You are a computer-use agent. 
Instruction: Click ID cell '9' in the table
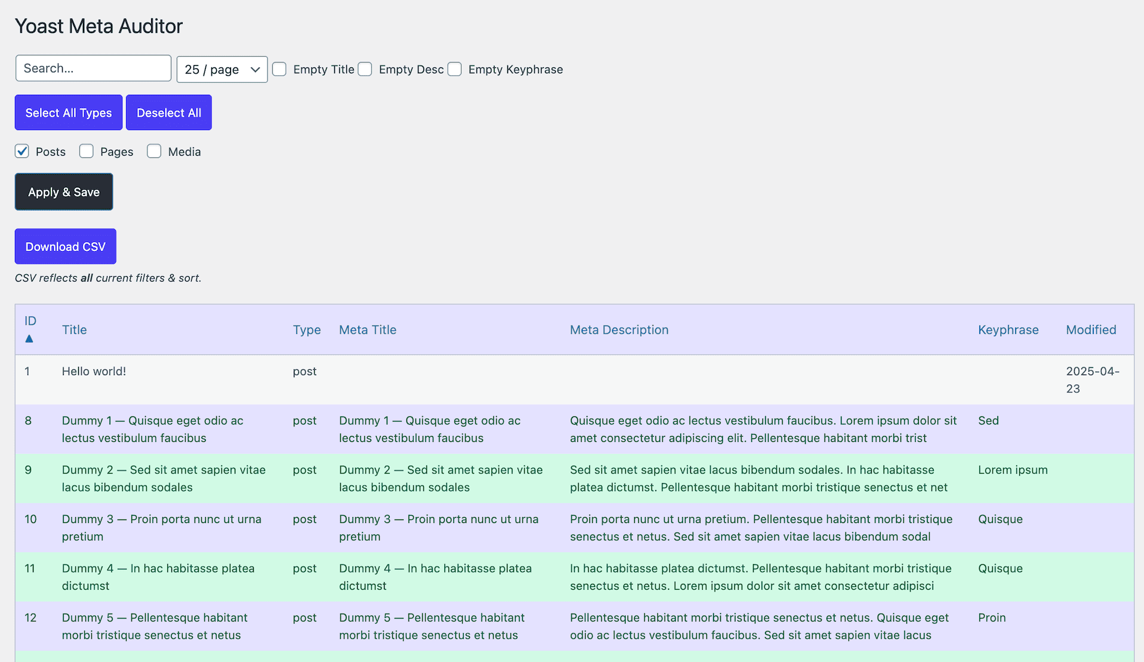[x=28, y=470]
